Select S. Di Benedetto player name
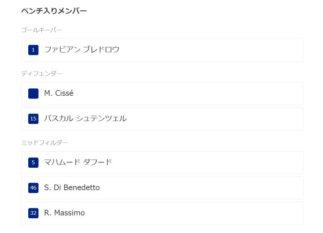This screenshot has width=323, height=233. point(72,188)
